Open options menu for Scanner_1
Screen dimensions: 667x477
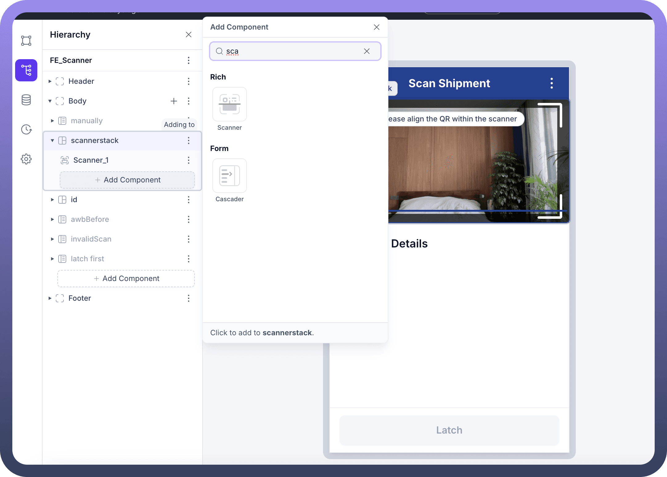pyautogui.click(x=189, y=160)
